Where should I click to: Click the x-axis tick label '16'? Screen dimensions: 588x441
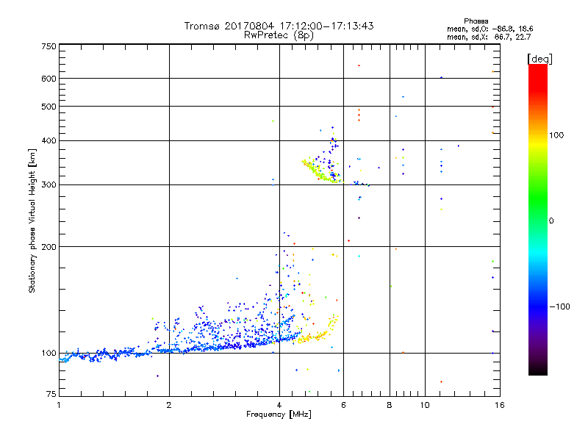pyautogui.click(x=500, y=405)
